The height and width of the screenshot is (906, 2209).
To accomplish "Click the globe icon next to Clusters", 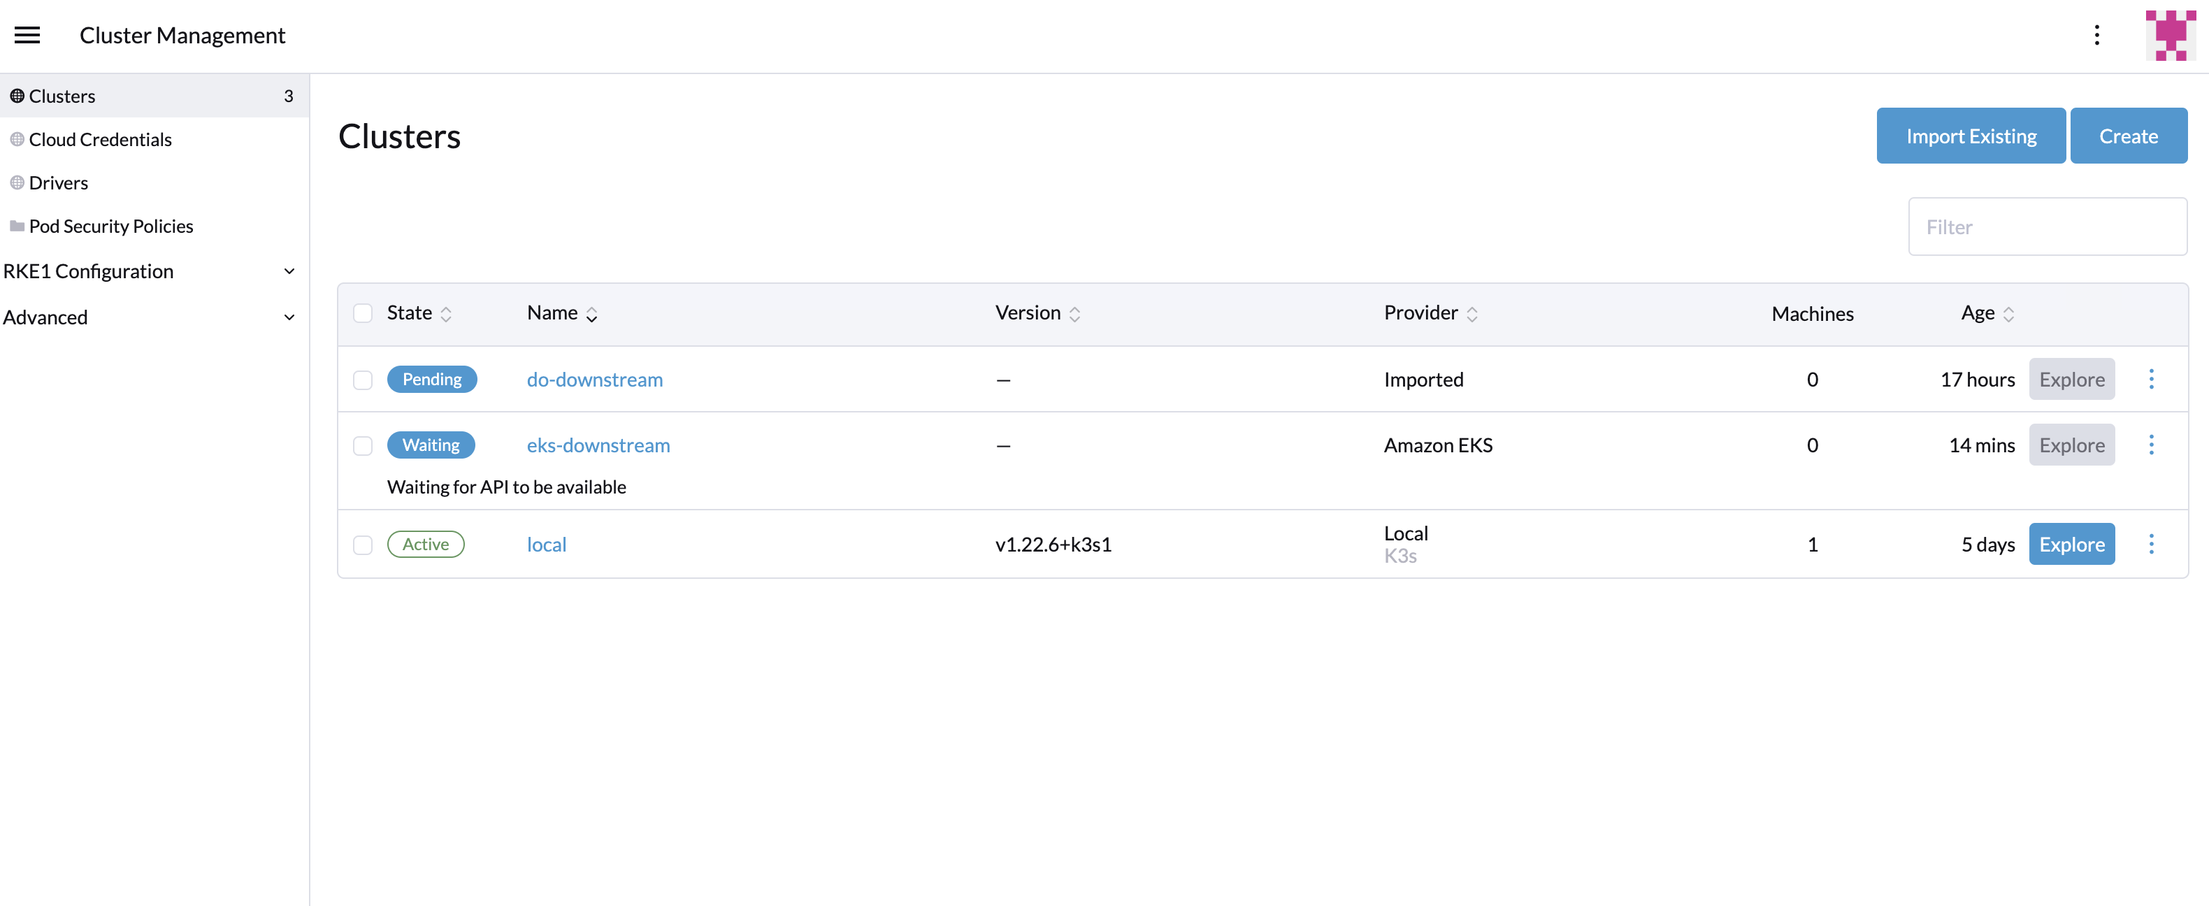I will 16,96.
